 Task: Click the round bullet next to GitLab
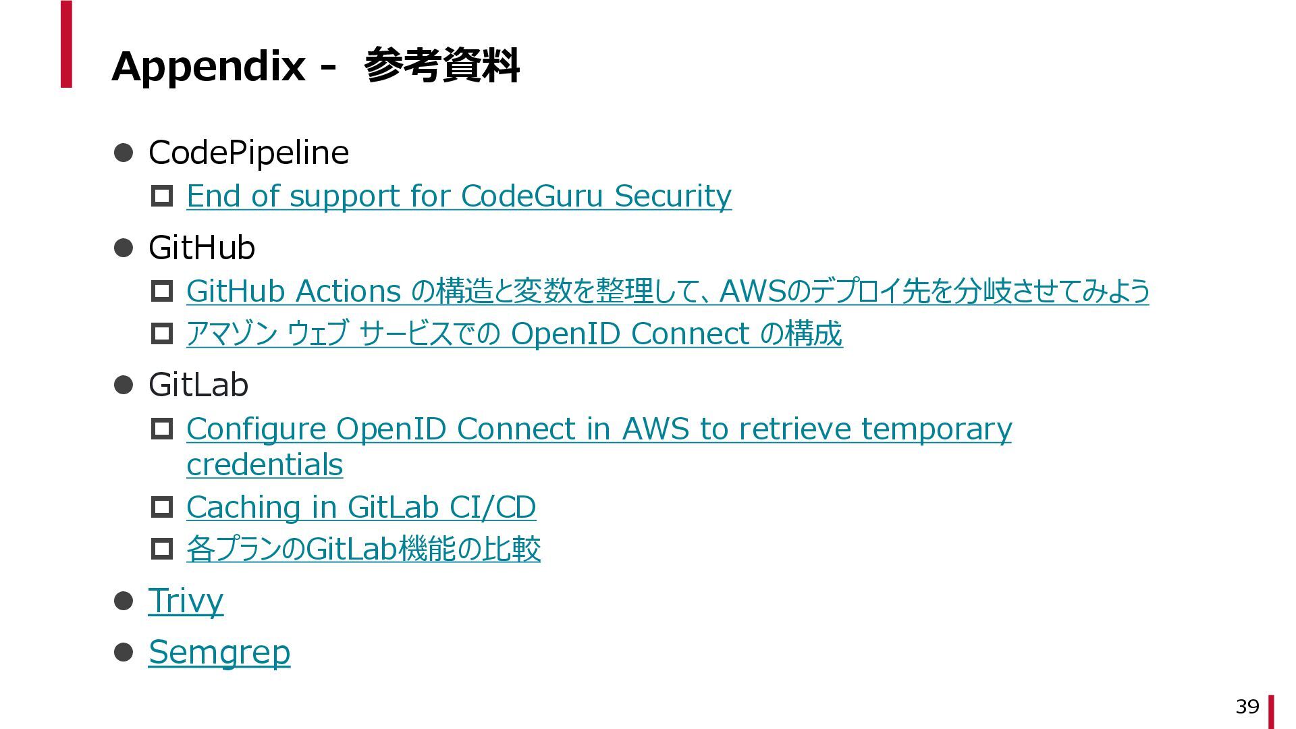point(124,385)
